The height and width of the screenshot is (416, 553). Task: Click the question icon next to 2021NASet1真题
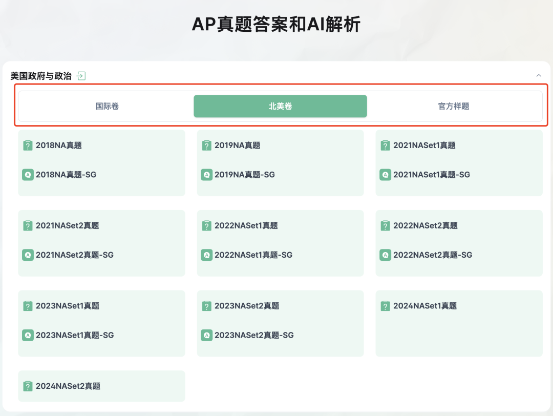pyautogui.click(x=385, y=145)
